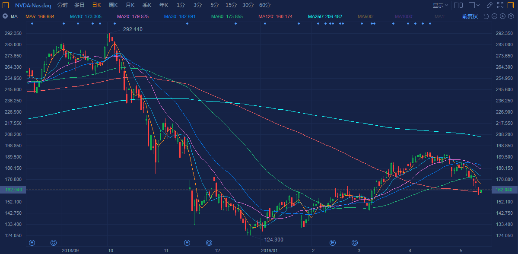Click the Q marker near March 2019
The height and width of the screenshot is (254, 518).
click(x=355, y=243)
